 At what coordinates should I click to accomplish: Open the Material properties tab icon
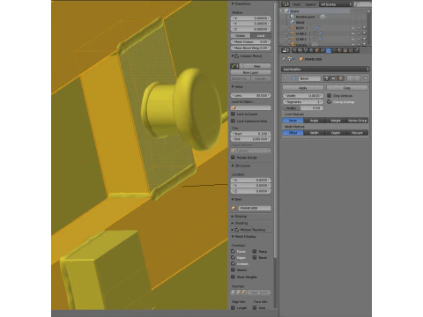pyautogui.click(x=339, y=50)
